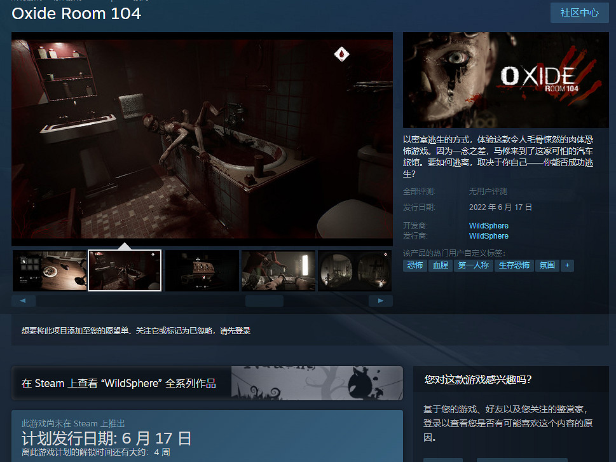Select the motel bed screenshot thumbnail

pos(278,270)
